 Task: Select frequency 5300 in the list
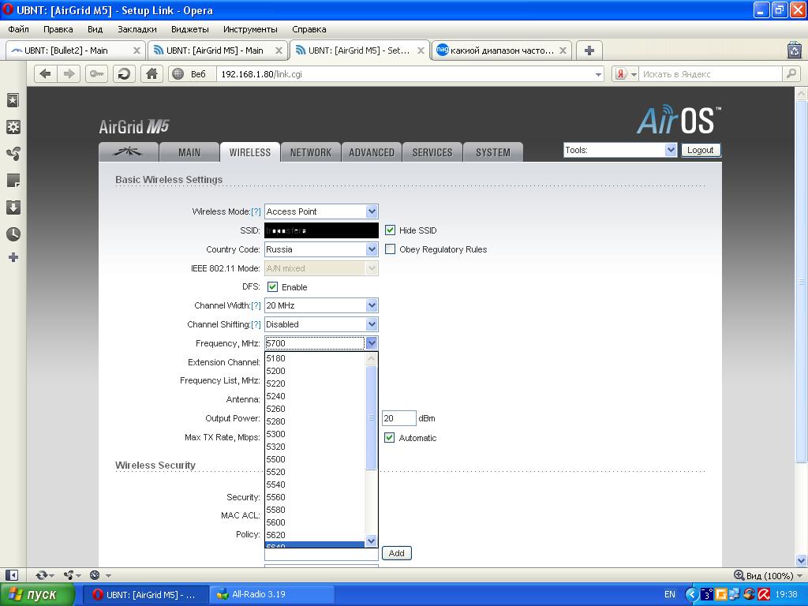315,434
